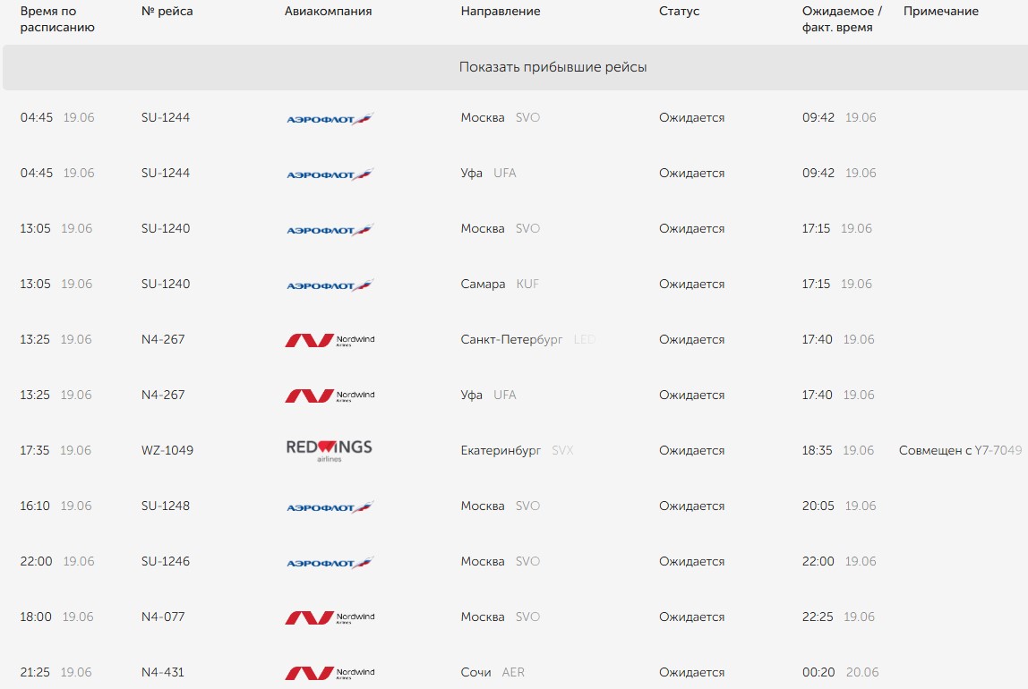The width and height of the screenshot is (1028, 689).
Task: Click Aeroflot logo for SU-1244 to Уфа
Action: (x=330, y=174)
